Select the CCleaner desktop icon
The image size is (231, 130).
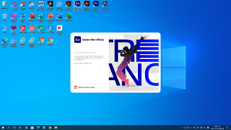23,6
